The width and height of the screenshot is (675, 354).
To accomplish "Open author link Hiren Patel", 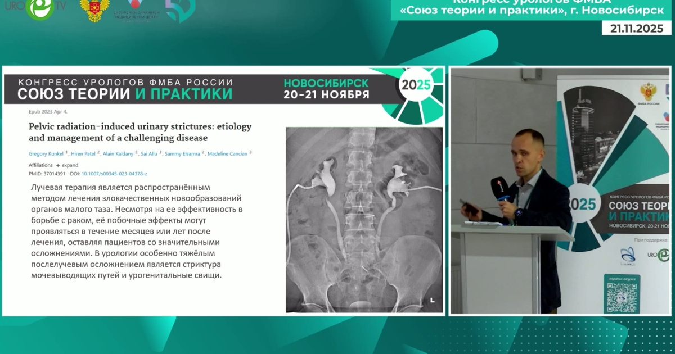I will click(x=84, y=153).
